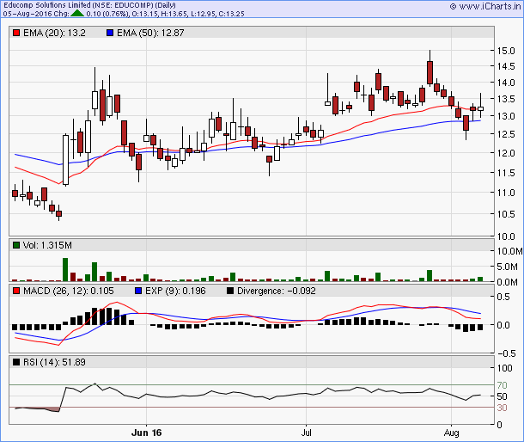The image size is (524, 442).
Task: Click the 'Aug' date axis label
Action: [452, 433]
